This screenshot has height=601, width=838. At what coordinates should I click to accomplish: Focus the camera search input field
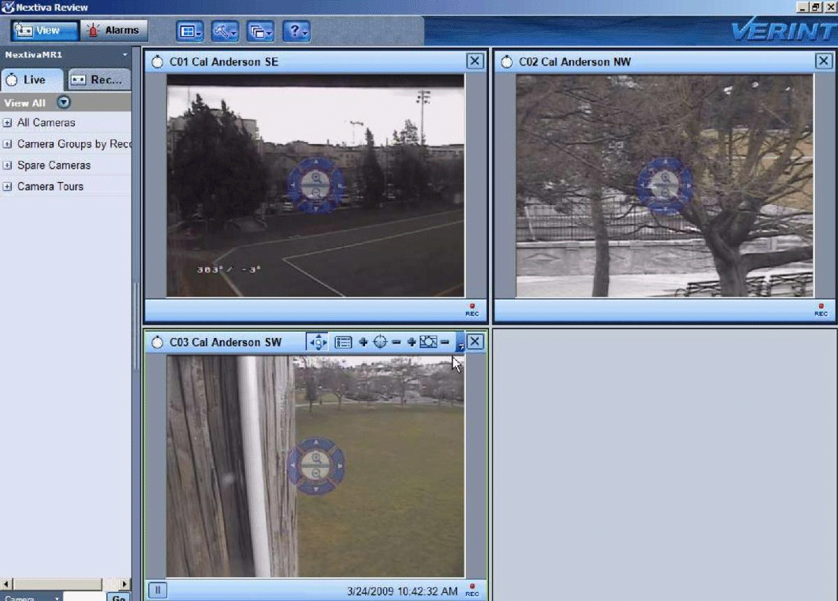click(x=84, y=597)
